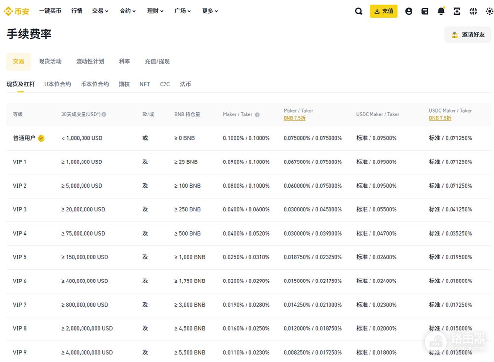This screenshot has height=362, width=494.
Task: Open the BNB 7.5折 link under USDC Maker / Taker
Action: tap(440, 118)
